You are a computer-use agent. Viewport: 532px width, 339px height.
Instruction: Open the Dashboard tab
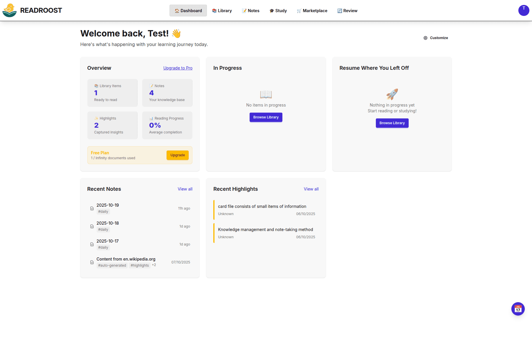tap(188, 10)
